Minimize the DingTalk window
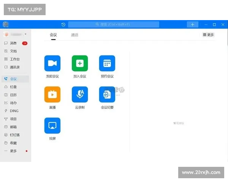 (206, 25)
